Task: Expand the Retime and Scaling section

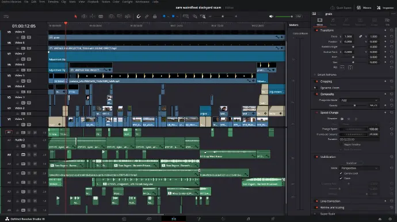Action: click(x=332, y=207)
